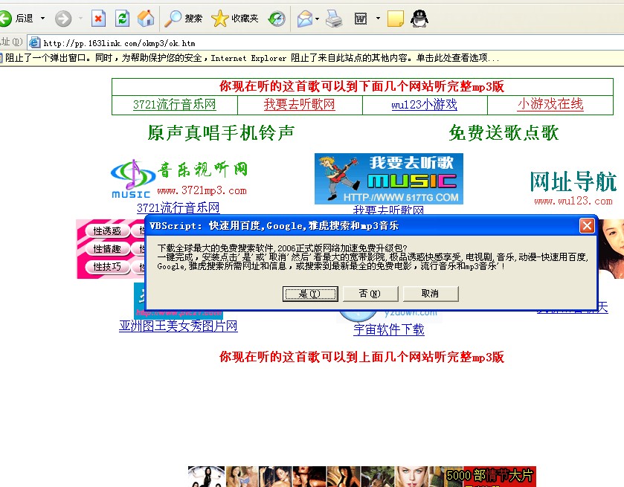Click the 网址导航 wu123.com banner
Viewport: 624px width, 487px height.
(x=573, y=188)
